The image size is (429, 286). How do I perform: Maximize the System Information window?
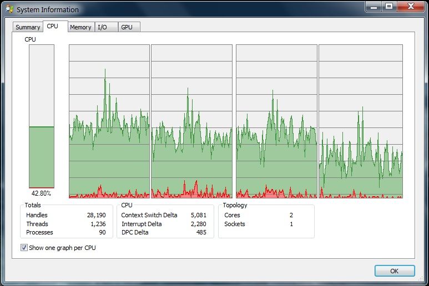389,7
